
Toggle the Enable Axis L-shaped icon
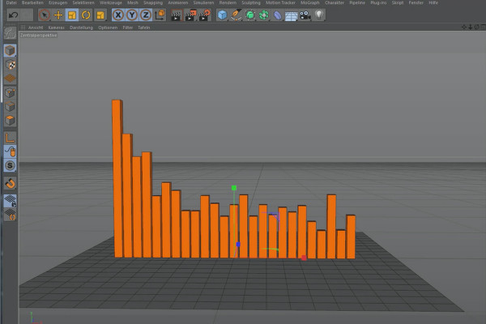pyautogui.click(x=10, y=138)
